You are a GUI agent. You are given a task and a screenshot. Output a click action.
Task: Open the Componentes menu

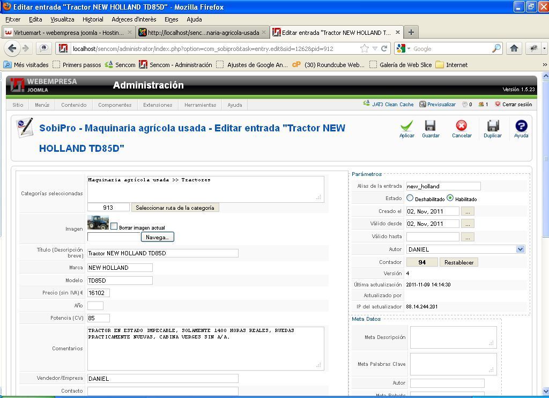pos(115,105)
